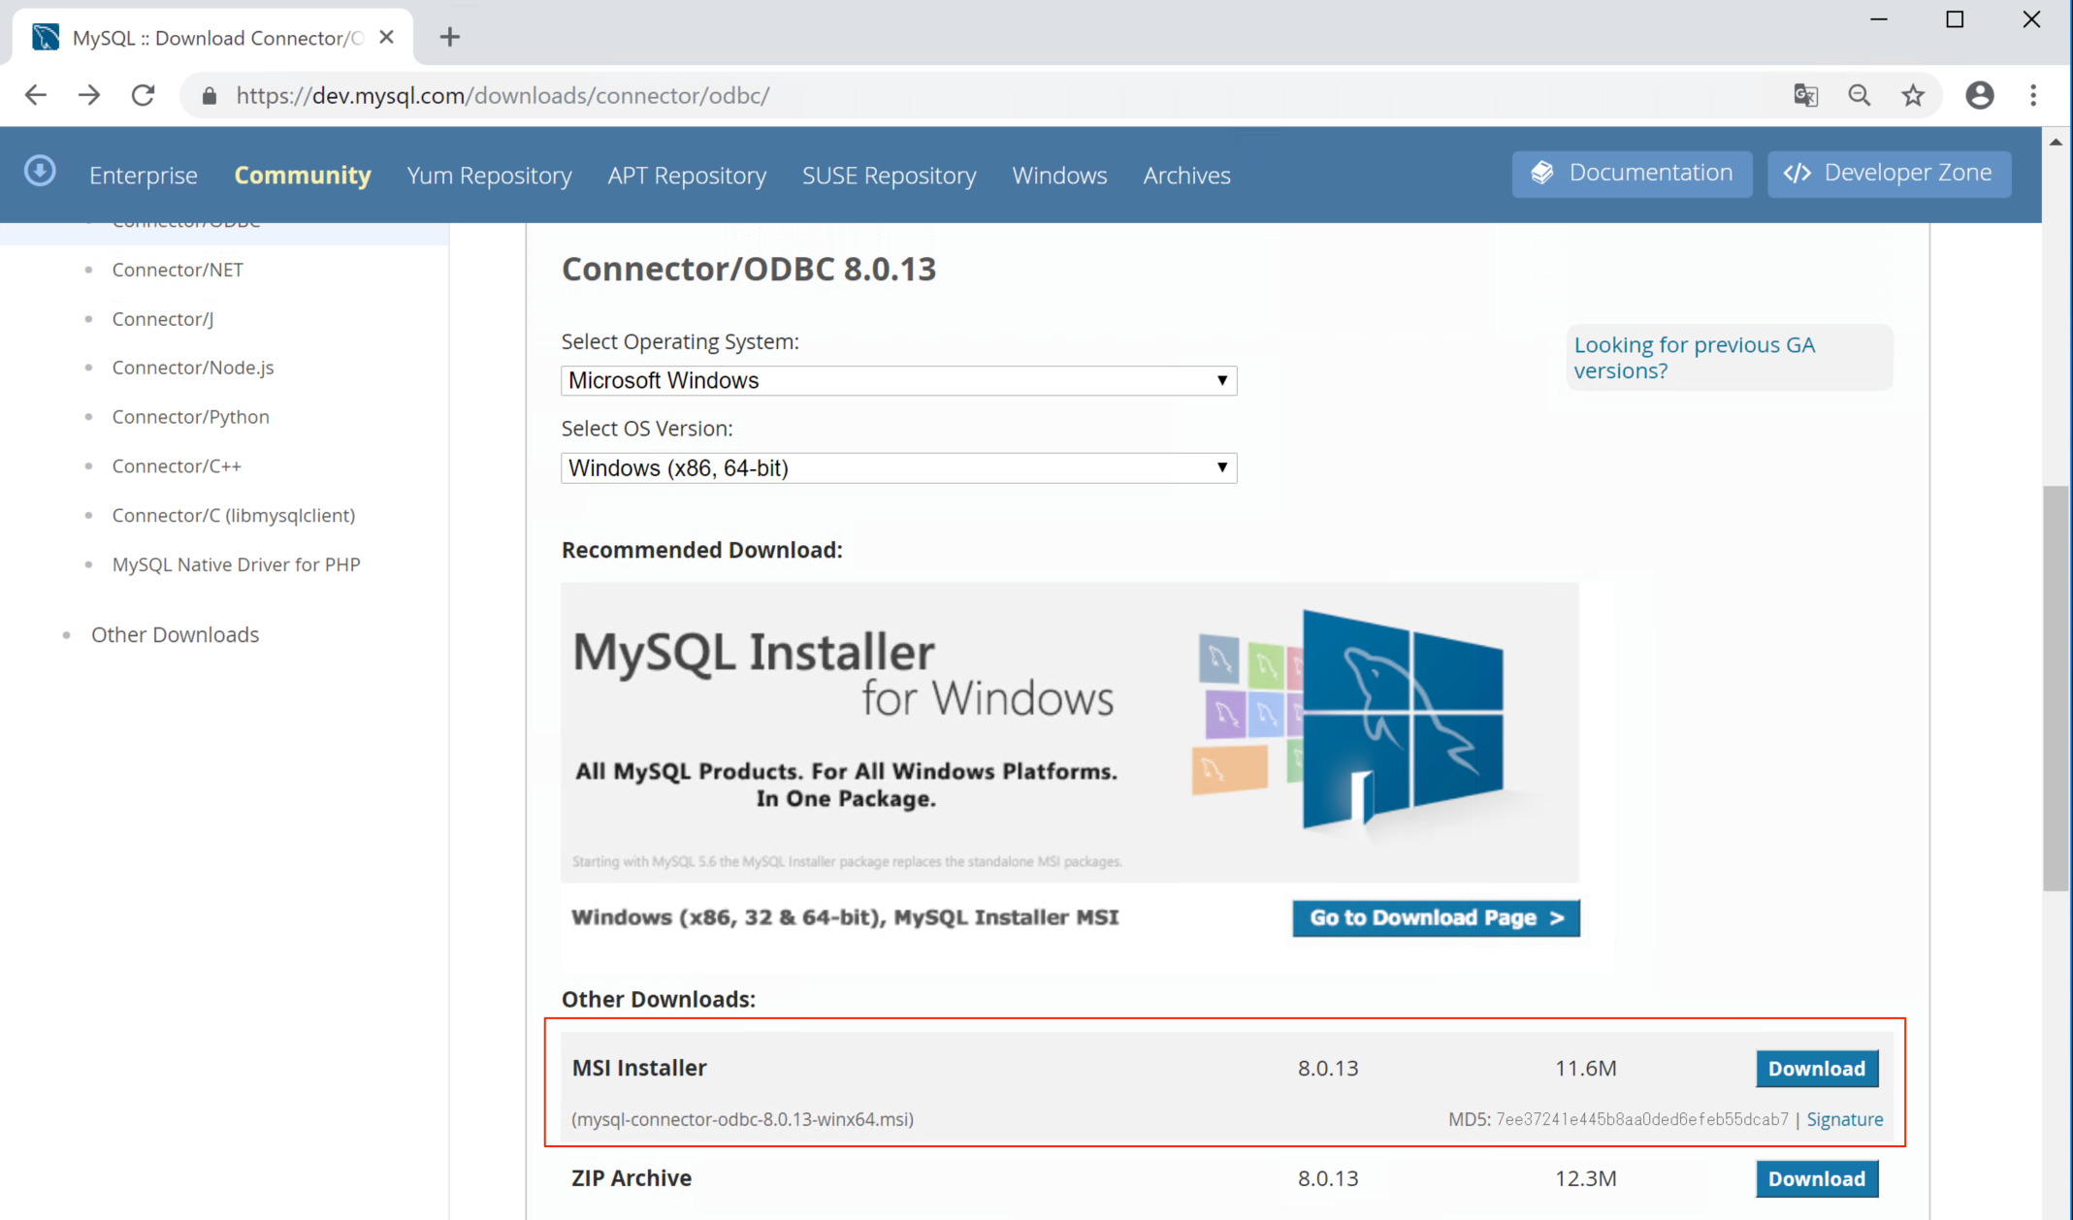This screenshot has width=2073, height=1220.
Task: Open the SUSE Repository menu item
Action: click(x=889, y=175)
